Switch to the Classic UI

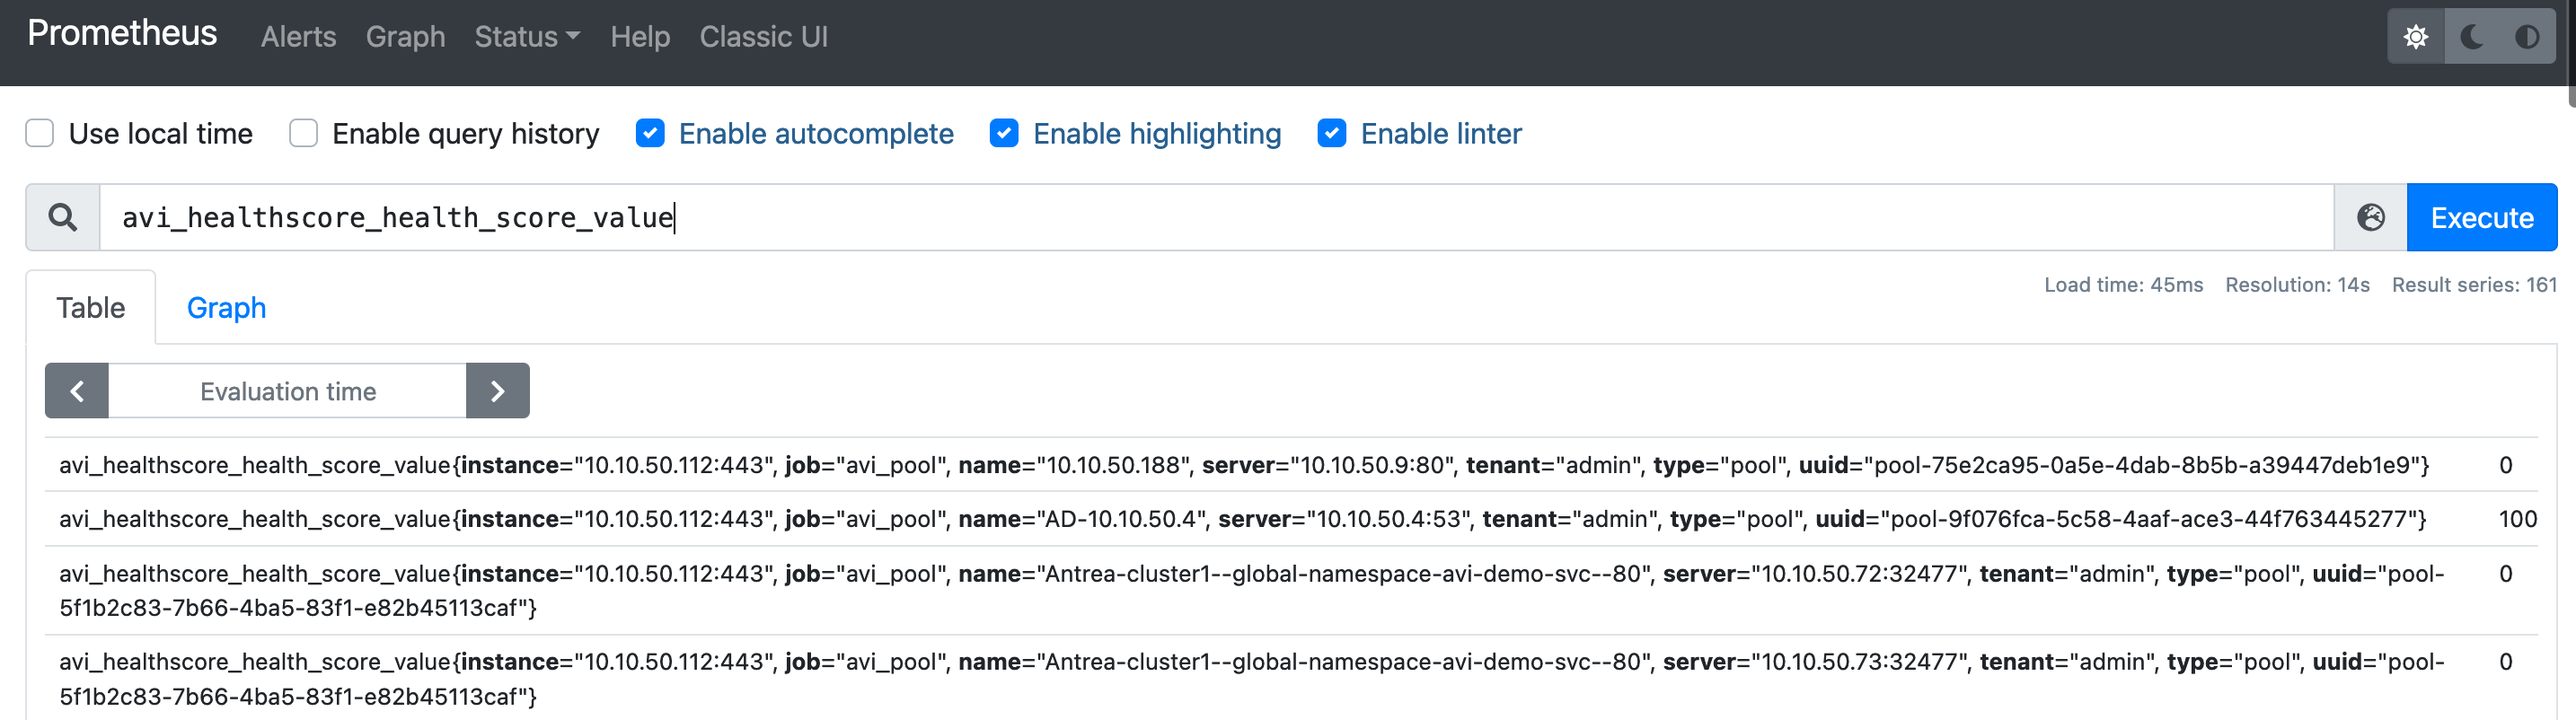click(763, 37)
